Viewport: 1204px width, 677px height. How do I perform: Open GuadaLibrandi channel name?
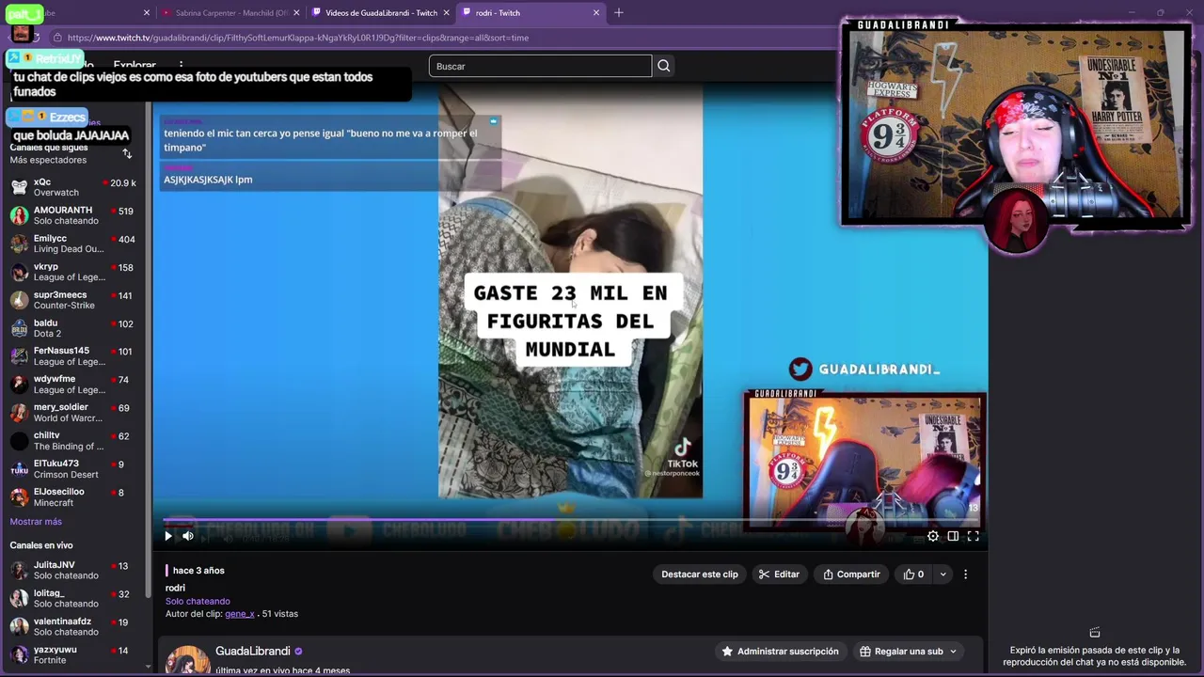point(252,651)
